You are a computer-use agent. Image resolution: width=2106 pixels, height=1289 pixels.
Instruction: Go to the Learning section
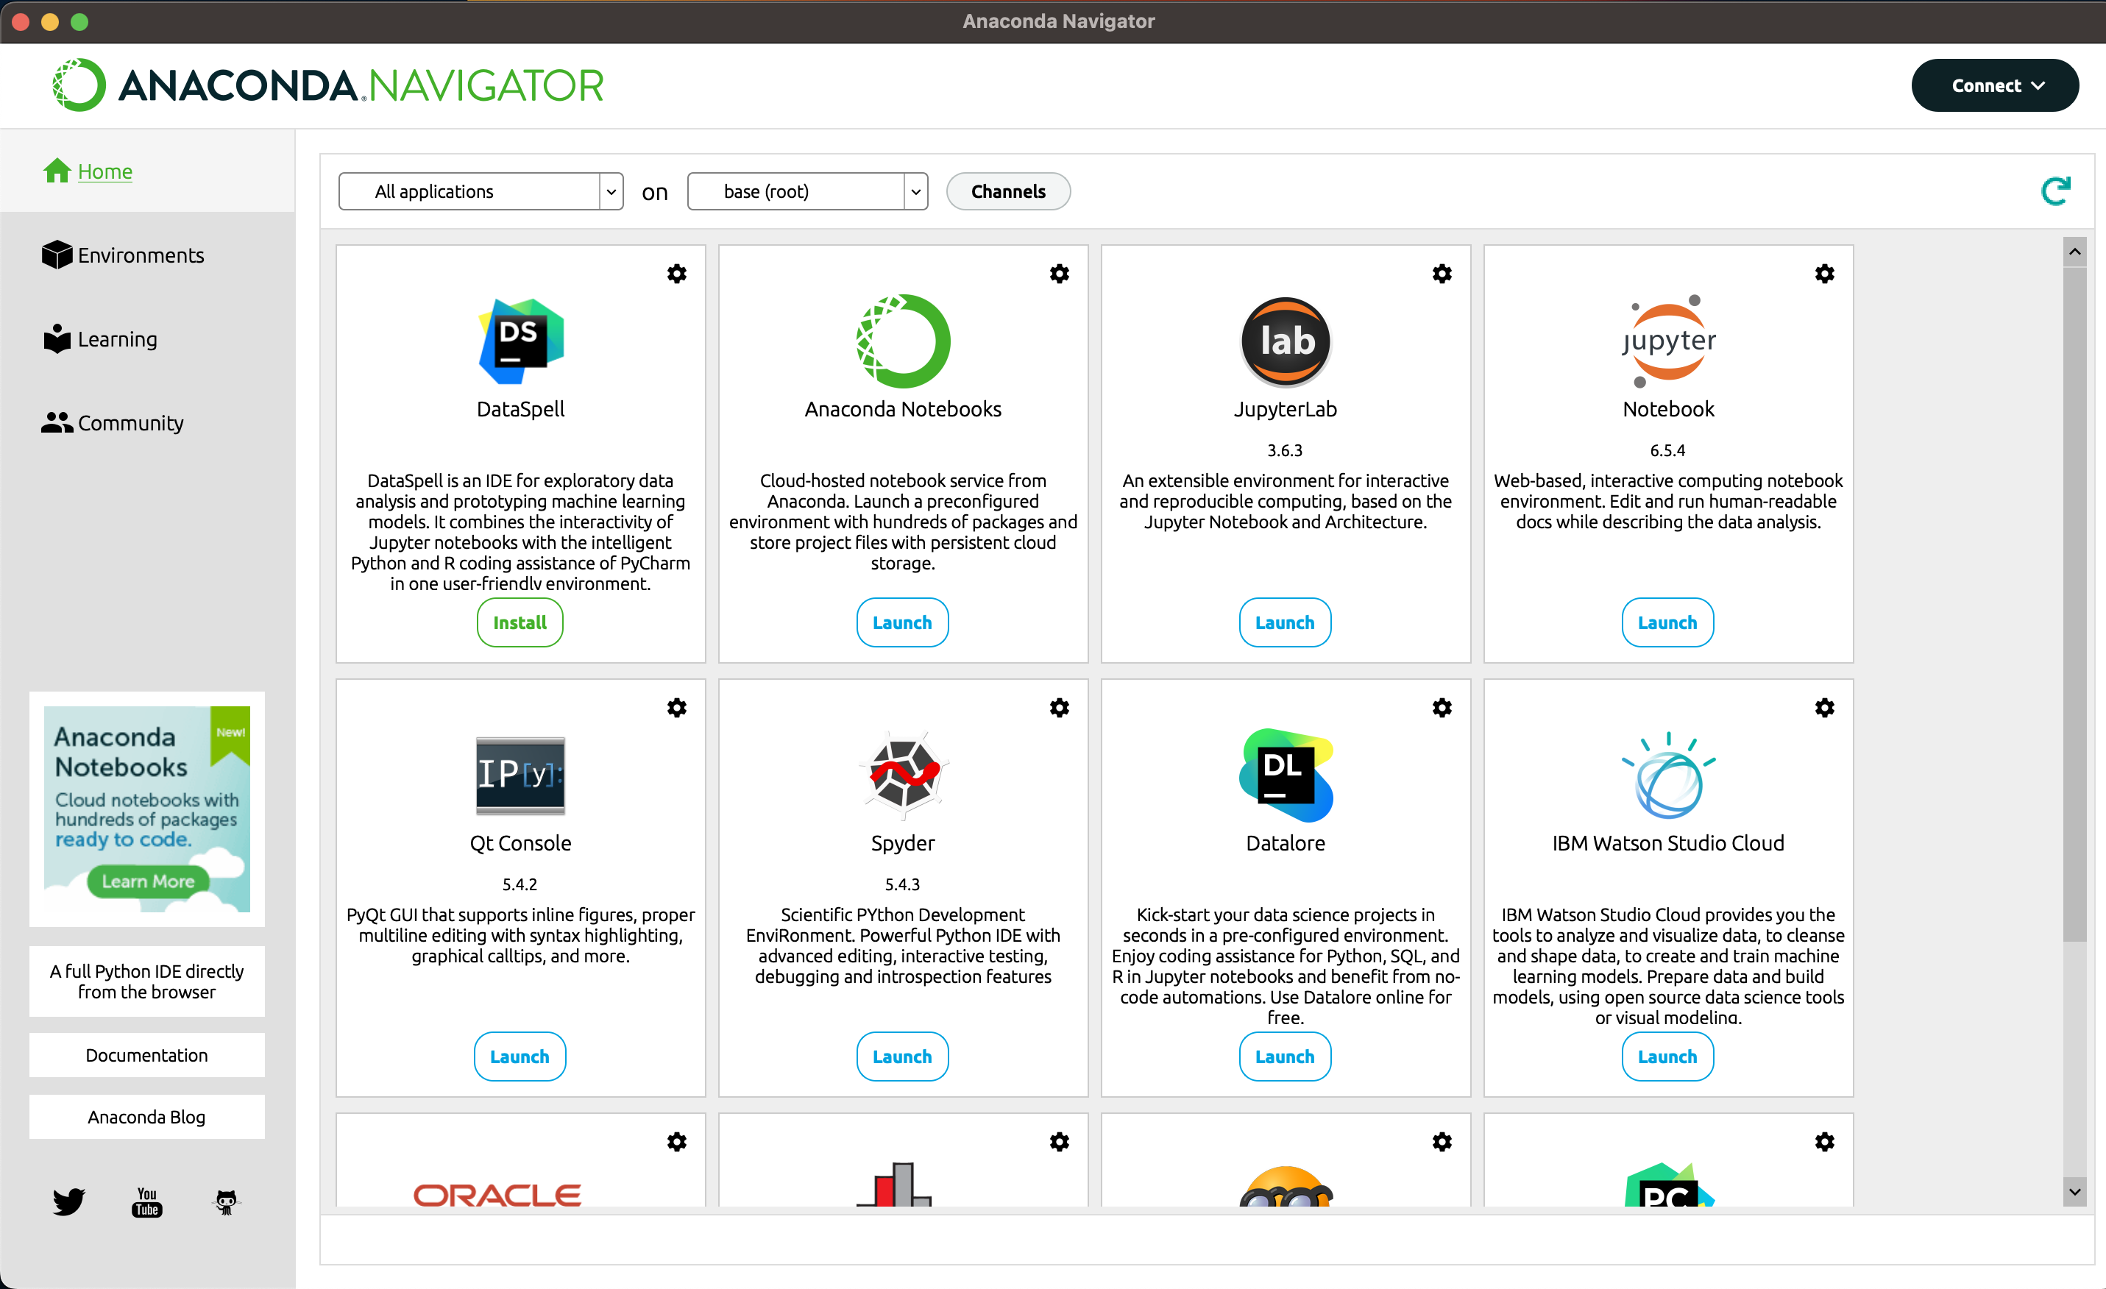(117, 339)
